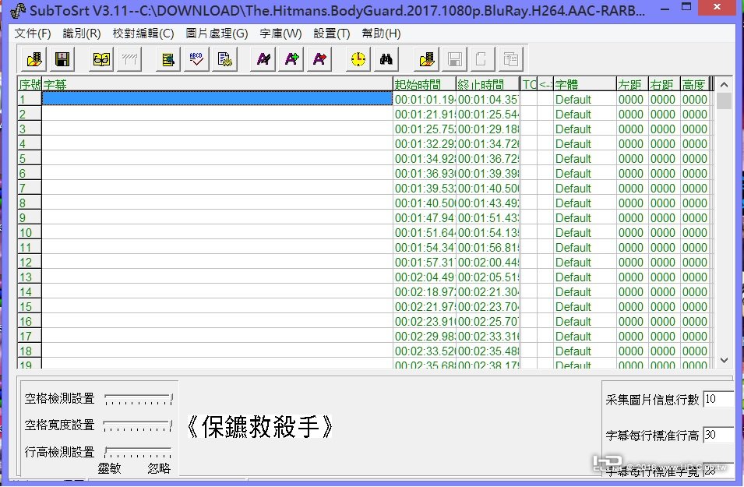
Task: Click the open-book recognition icon
Action: 101,59
